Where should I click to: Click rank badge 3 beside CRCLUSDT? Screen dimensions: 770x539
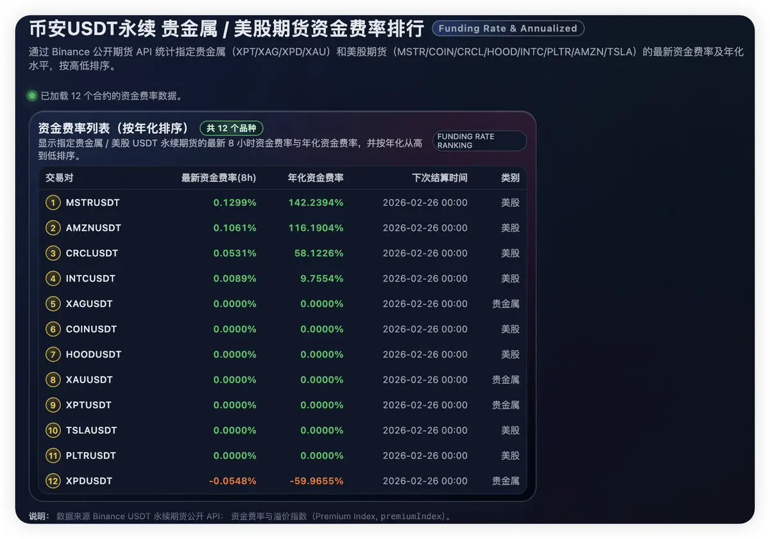53,253
